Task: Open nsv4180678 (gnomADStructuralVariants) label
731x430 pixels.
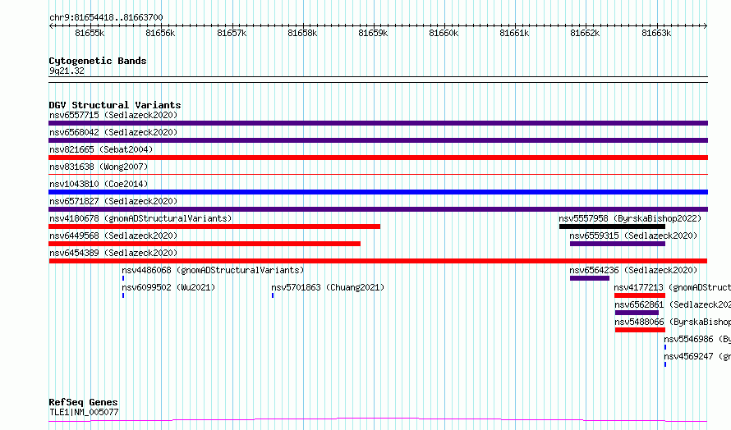Action: 140,218
